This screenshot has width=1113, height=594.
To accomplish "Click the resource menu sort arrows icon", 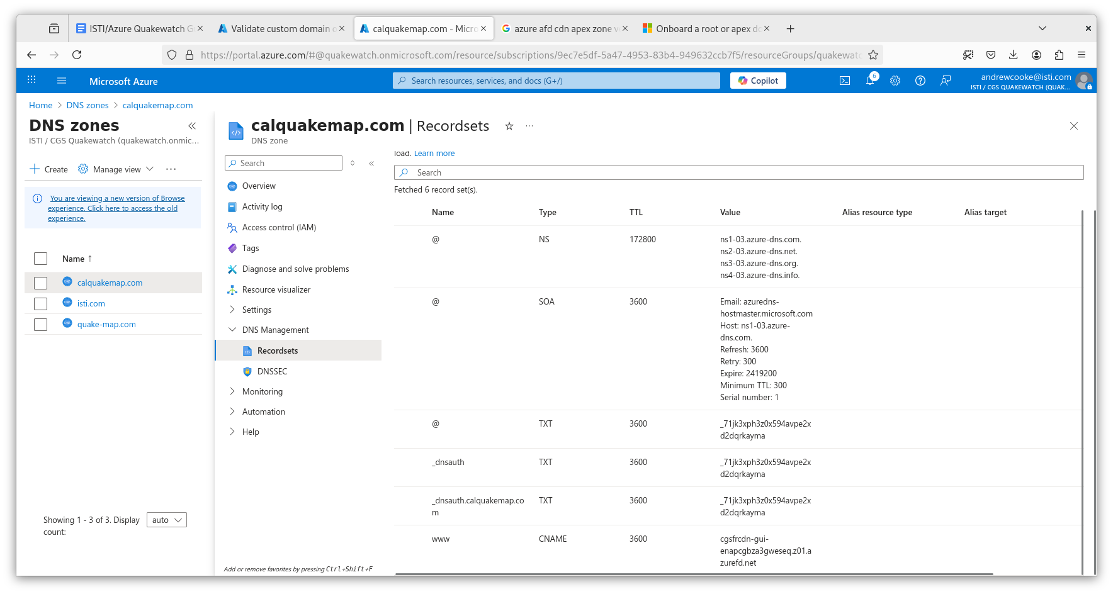I will pyautogui.click(x=353, y=163).
